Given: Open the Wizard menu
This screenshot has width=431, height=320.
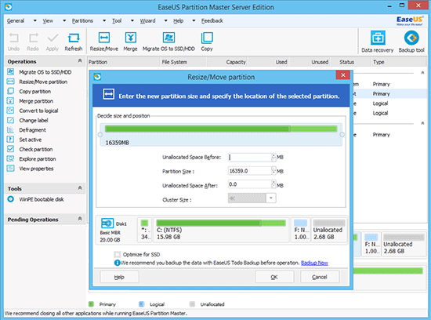Looking at the screenshot, I should (147, 20).
